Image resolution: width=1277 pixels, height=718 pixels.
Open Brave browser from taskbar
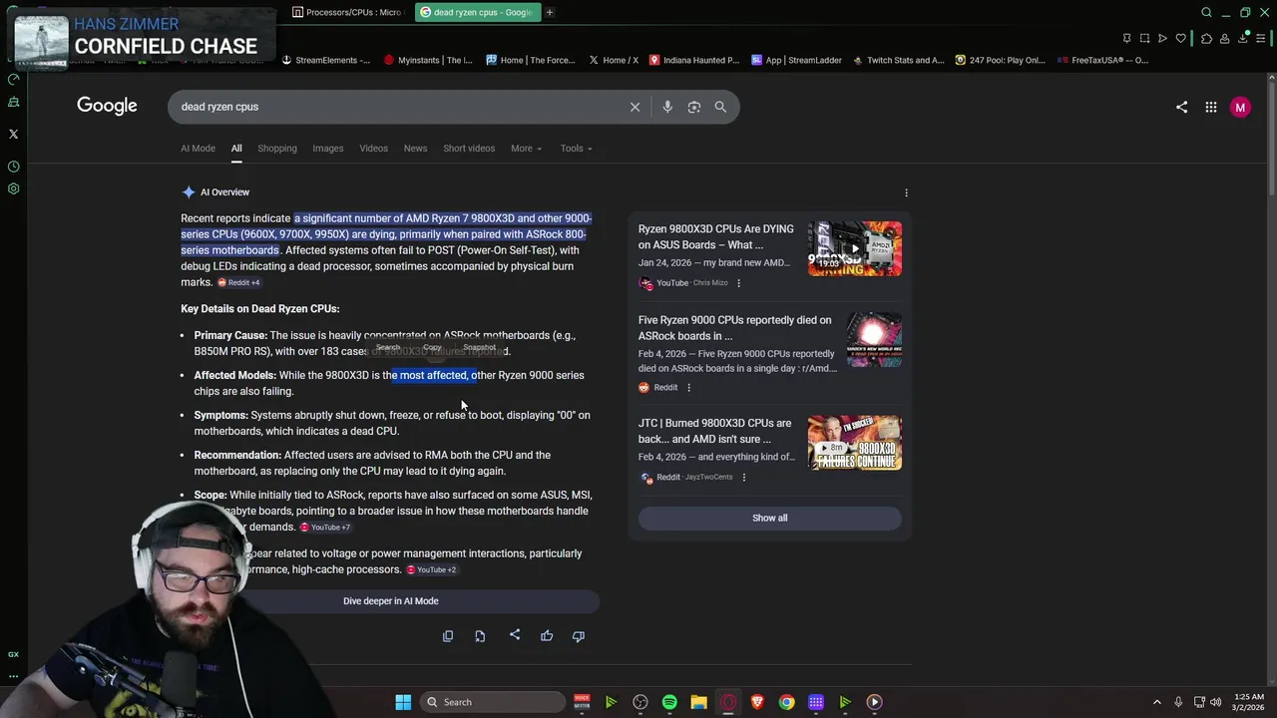pos(757,702)
